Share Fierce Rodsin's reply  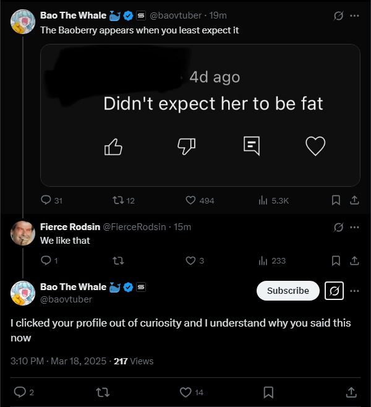[x=354, y=260]
